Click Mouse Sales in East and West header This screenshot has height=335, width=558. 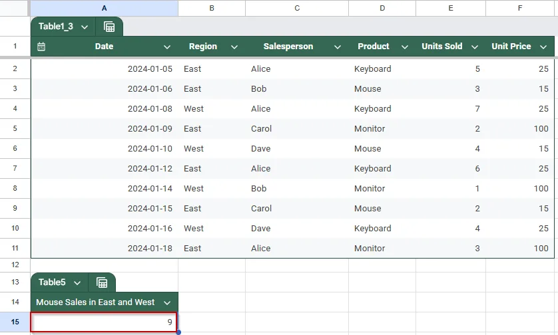pyautogui.click(x=95, y=302)
